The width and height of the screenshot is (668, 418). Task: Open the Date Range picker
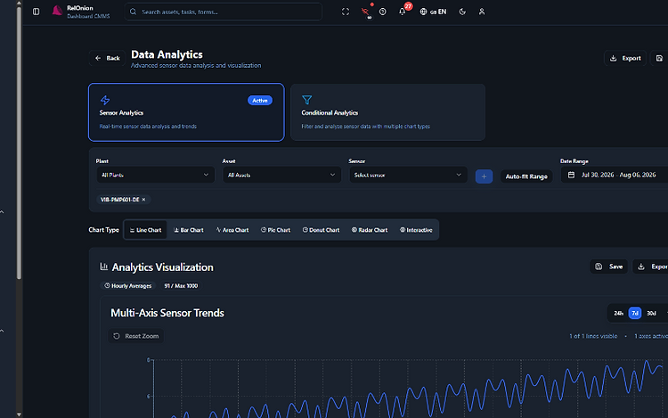(x=615, y=175)
